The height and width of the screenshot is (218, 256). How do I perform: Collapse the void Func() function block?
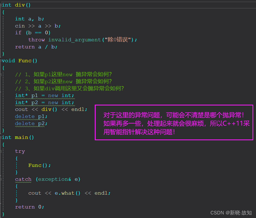point(1,61)
